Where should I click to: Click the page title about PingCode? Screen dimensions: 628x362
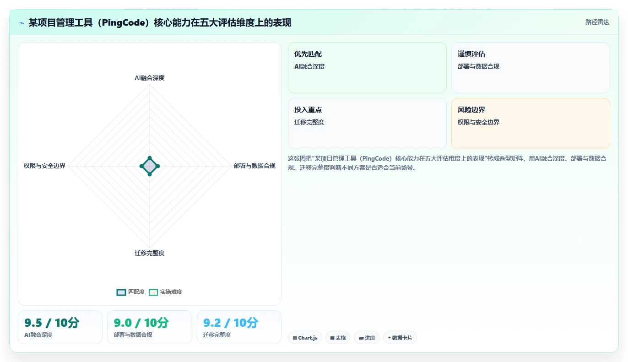(160, 22)
